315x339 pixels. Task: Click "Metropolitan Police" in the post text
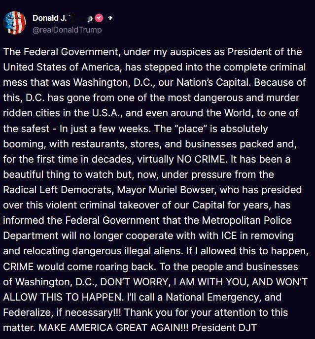coord(246,221)
